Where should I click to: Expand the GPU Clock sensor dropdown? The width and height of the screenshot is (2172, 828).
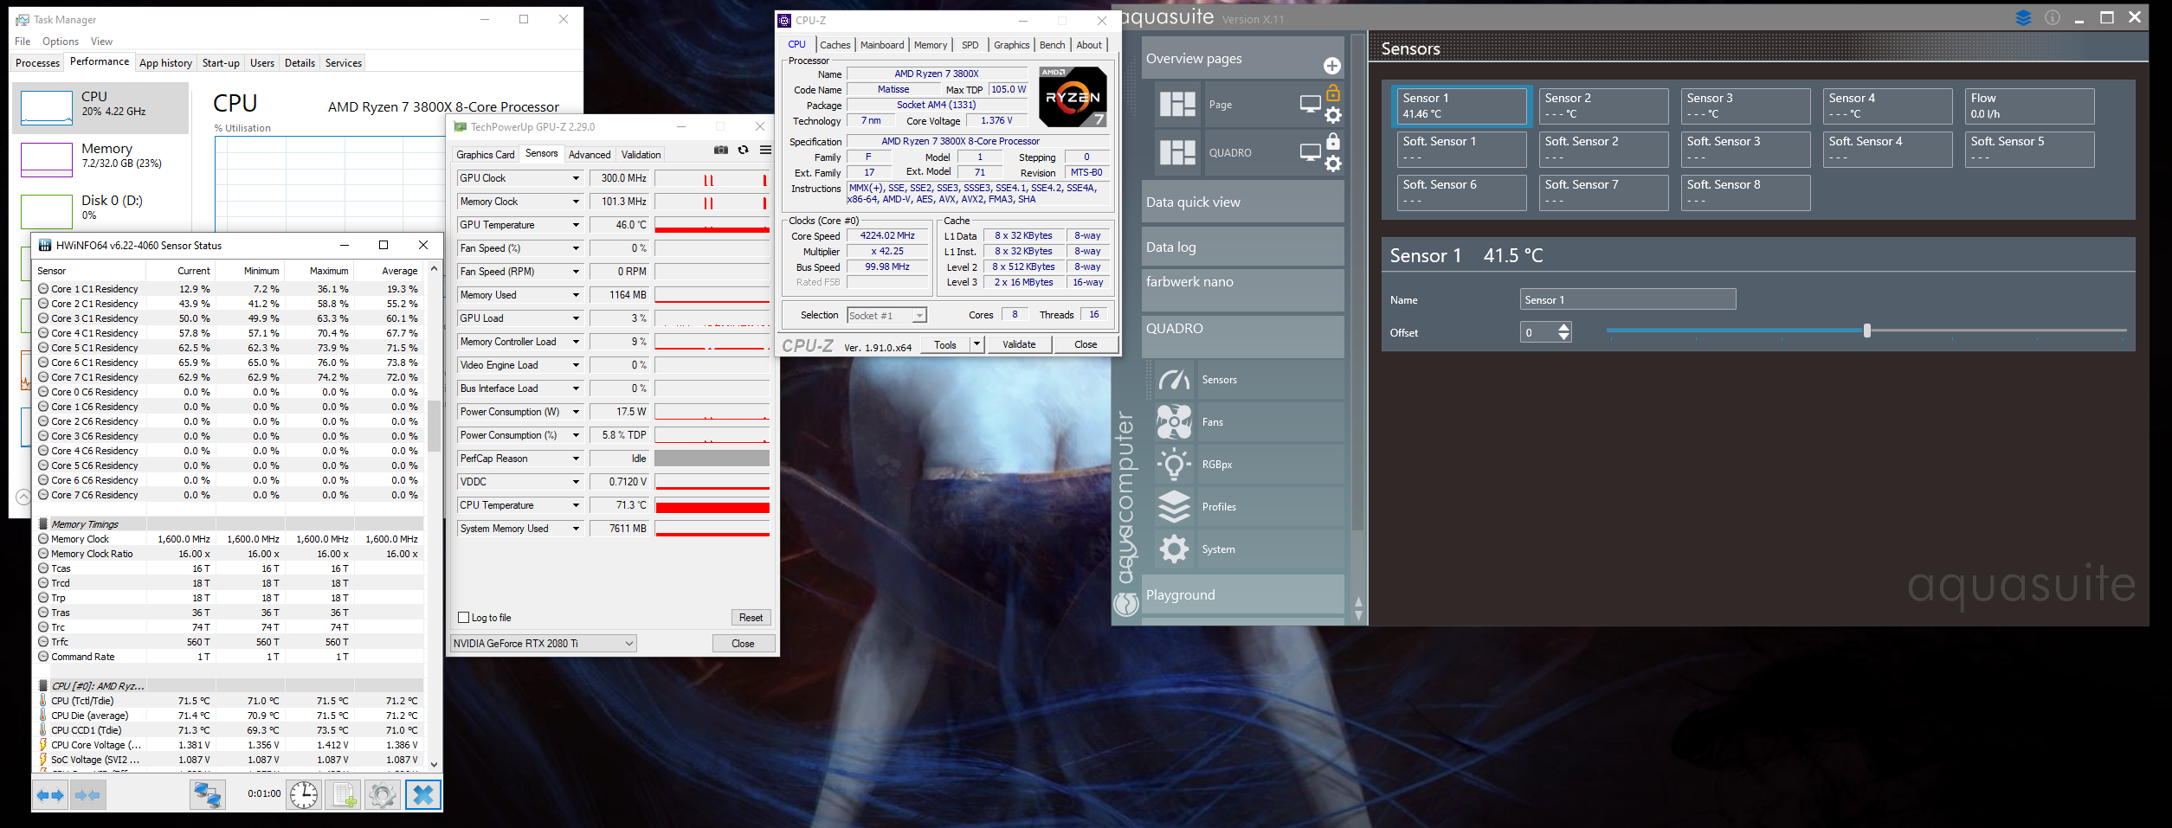(x=576, y=178)
